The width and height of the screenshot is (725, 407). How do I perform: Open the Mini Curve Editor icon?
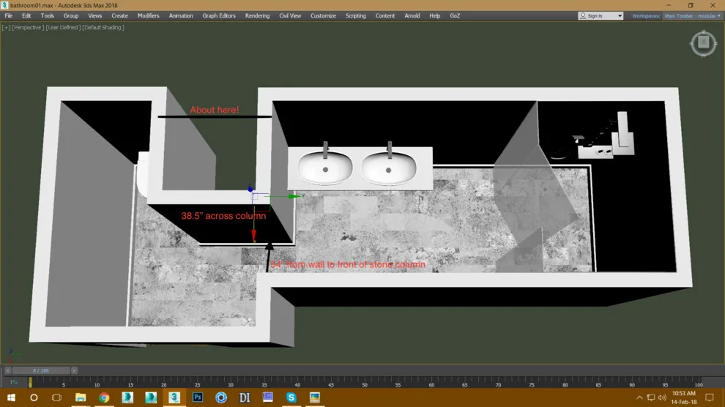pyautogui.click(x=13, y=382)
